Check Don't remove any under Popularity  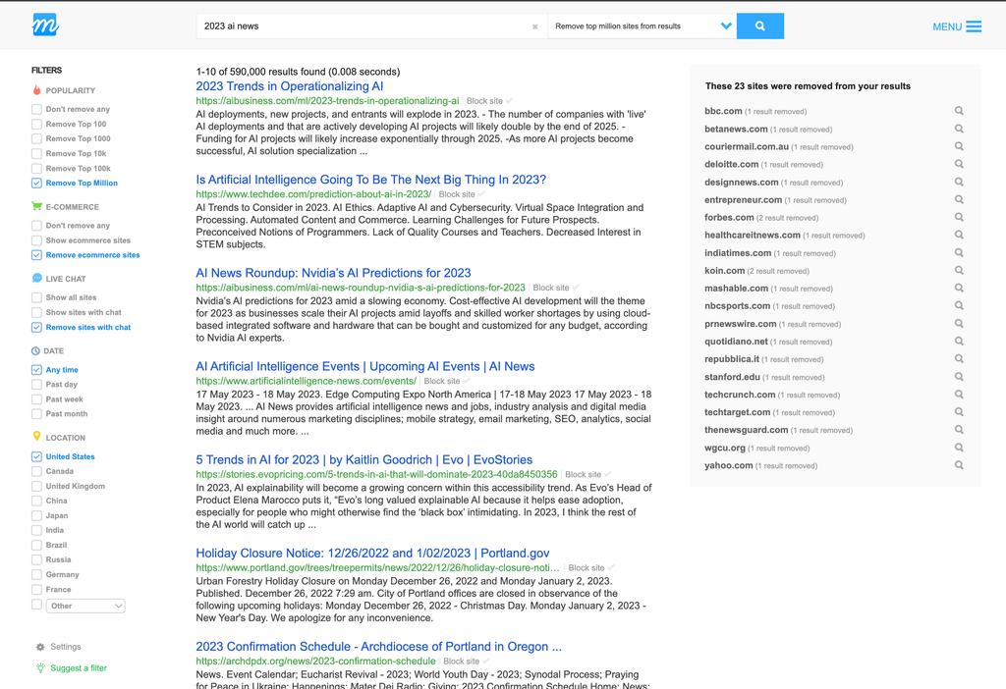(x=36, y=109)
